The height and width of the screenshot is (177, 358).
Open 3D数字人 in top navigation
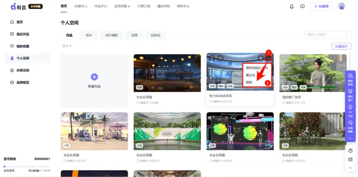[x=81, y=6]
